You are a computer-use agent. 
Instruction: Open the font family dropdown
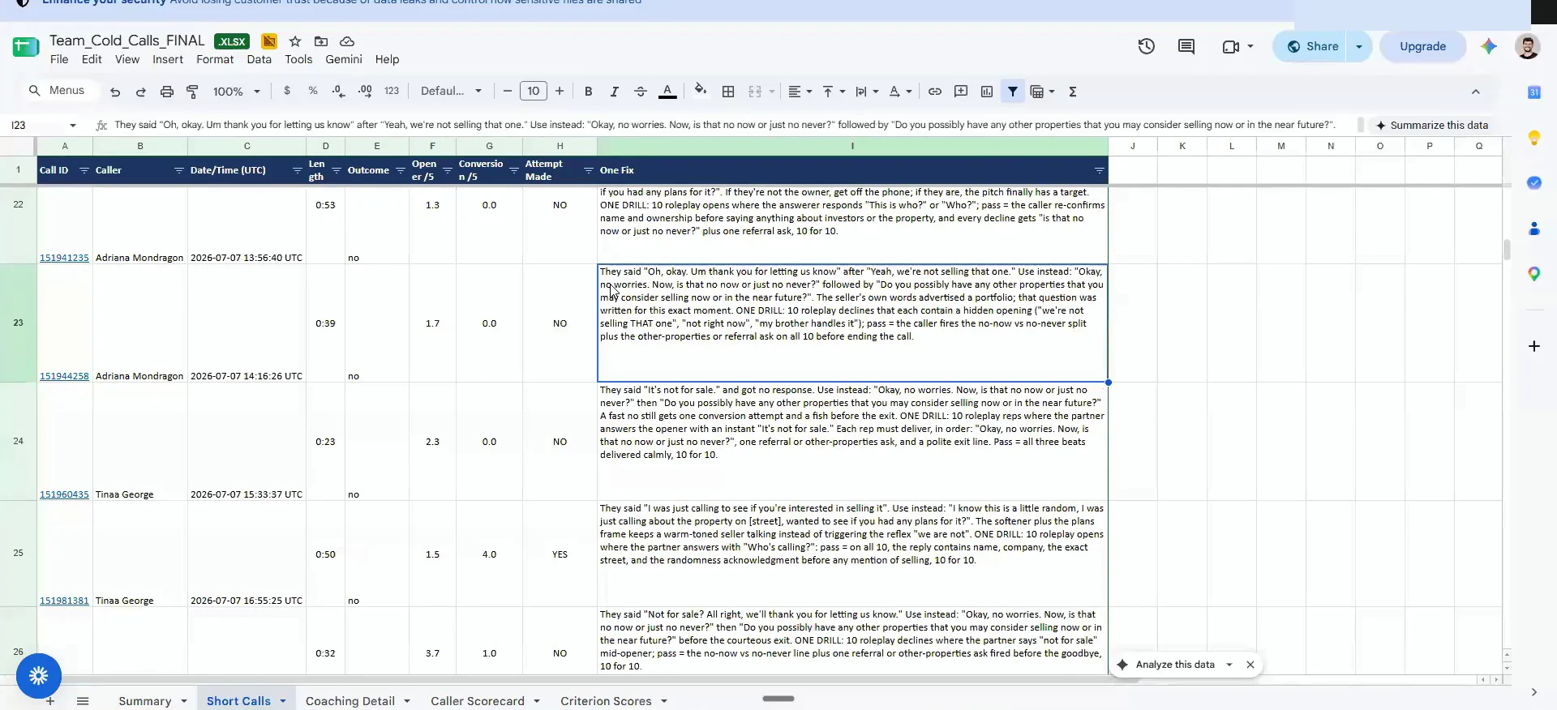tap(451, 92)
